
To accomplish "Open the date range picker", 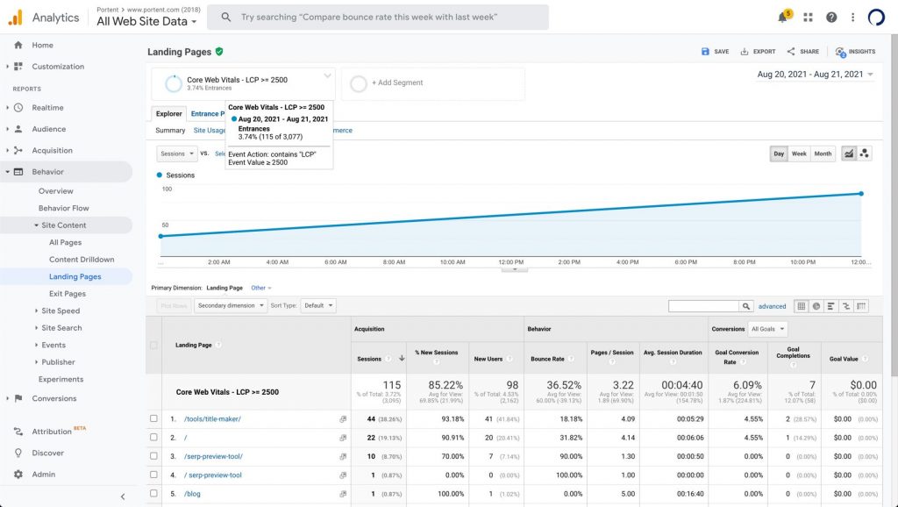I will pos(815,75).
